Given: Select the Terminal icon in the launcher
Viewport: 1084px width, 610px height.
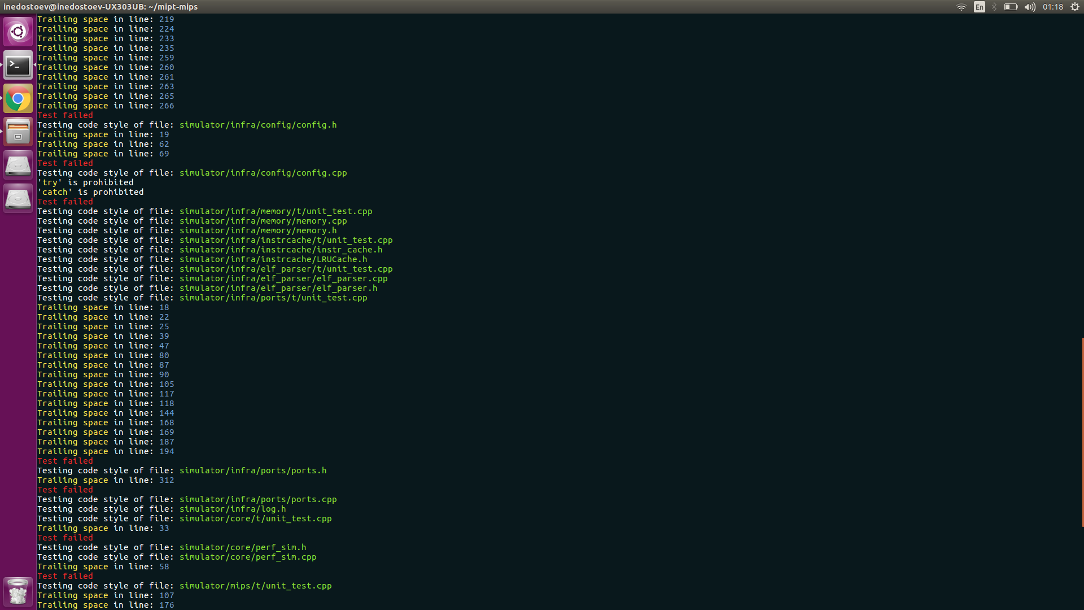Looking at the screenshot, I should pyautogui.click(x=18, y=65).
